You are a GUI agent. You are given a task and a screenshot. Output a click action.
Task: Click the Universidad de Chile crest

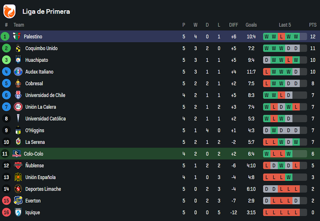coord(18,95)
